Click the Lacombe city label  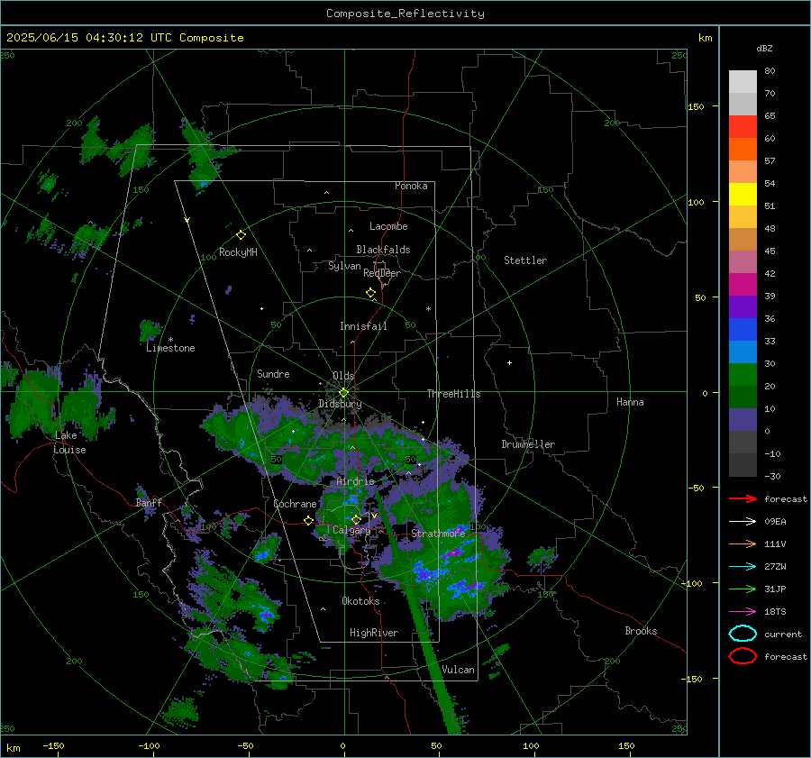click(388, 226)
